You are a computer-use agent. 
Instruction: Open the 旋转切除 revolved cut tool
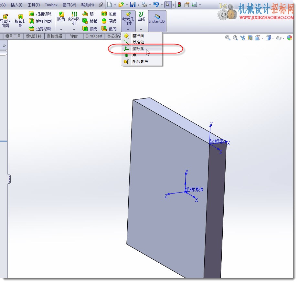21,21
